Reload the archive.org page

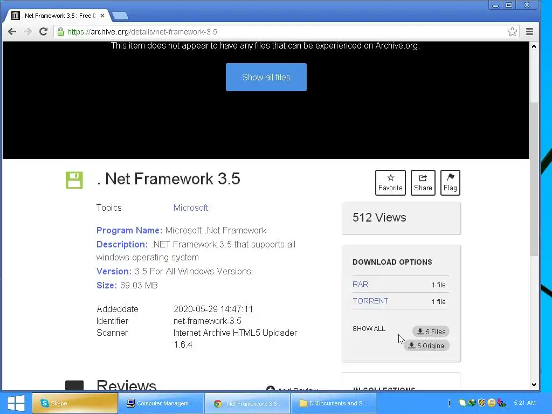[43, 32]
